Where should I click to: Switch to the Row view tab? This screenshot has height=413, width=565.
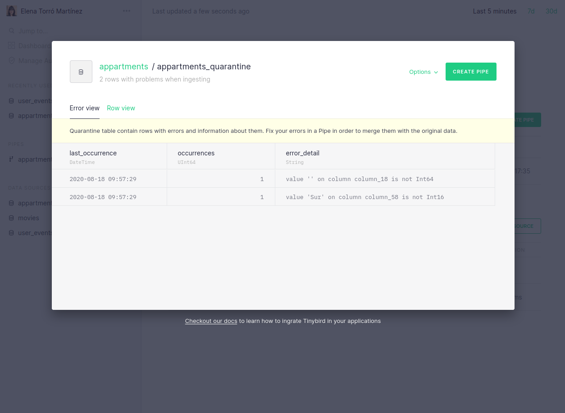click(x=121, y=108)
